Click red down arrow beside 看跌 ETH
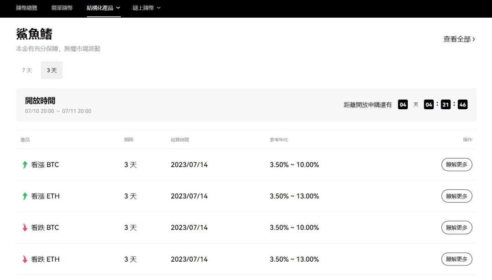The image size is (492, 280). click(25, 260)
